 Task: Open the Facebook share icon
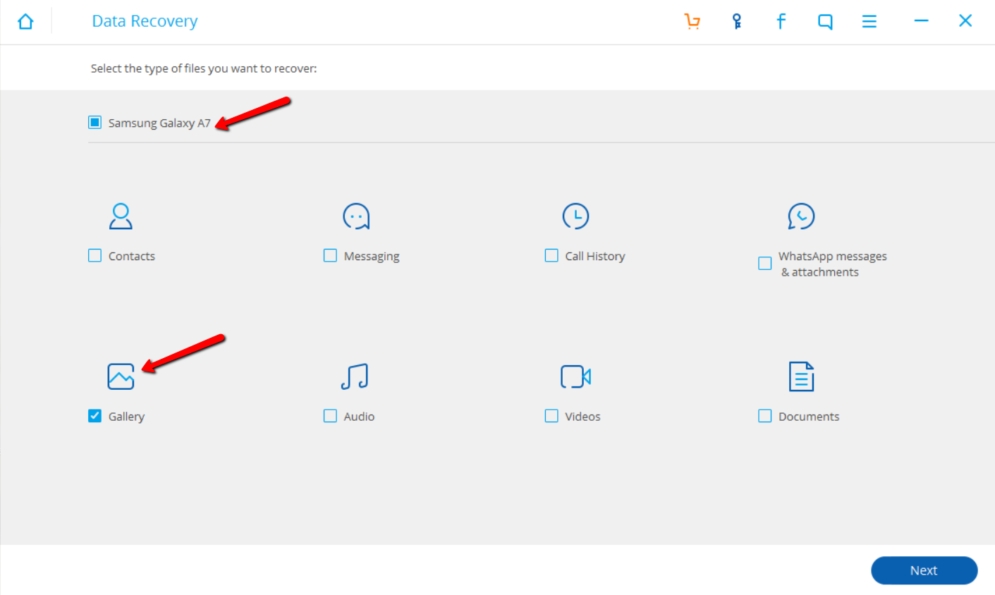pyautogui.click(x=781, y=21)
